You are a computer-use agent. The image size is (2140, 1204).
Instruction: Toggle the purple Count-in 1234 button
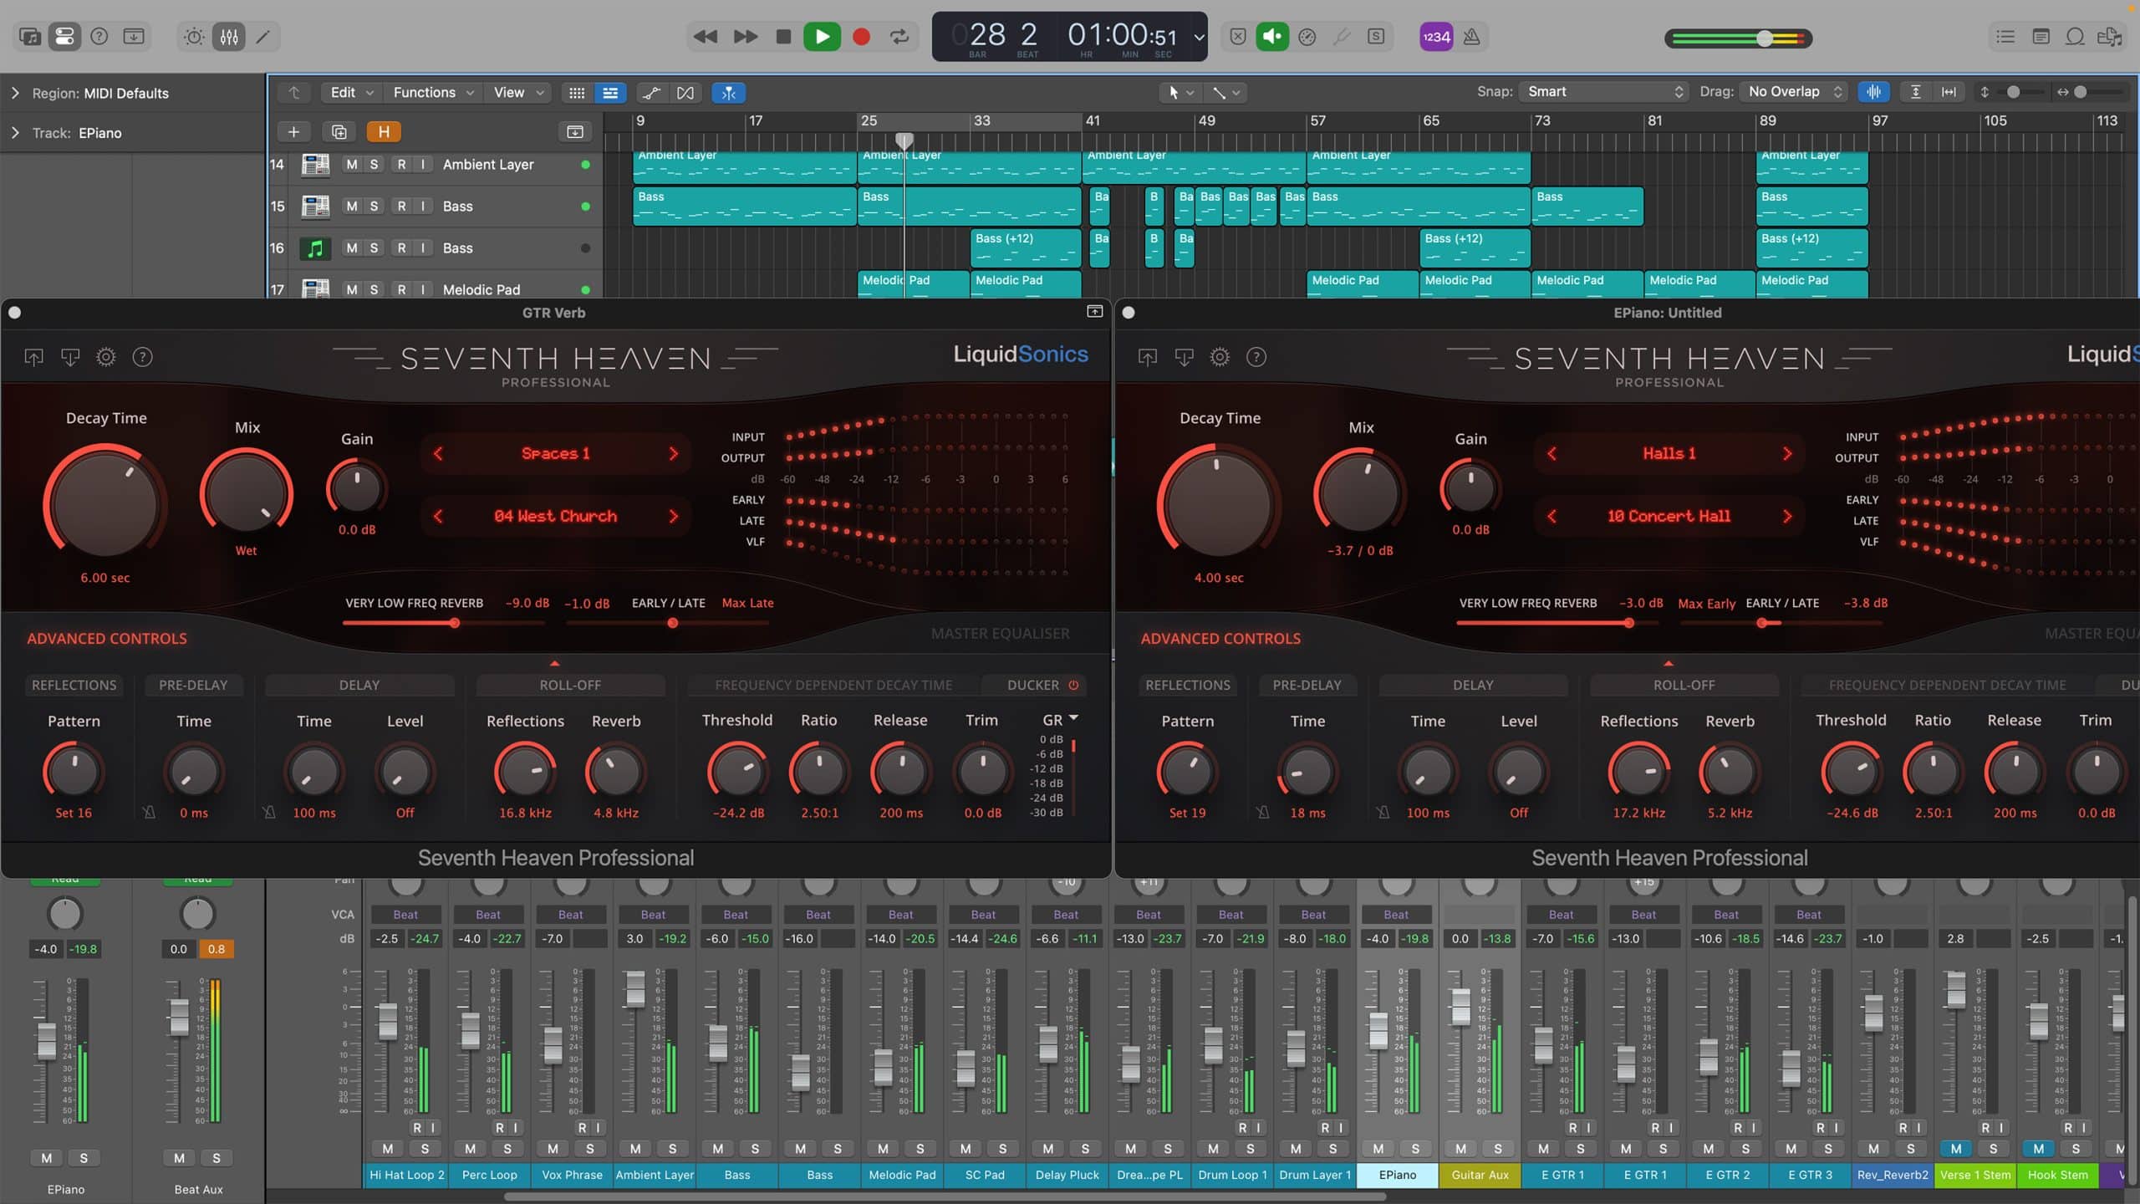pyautogui.click(x=1436, y=37)
